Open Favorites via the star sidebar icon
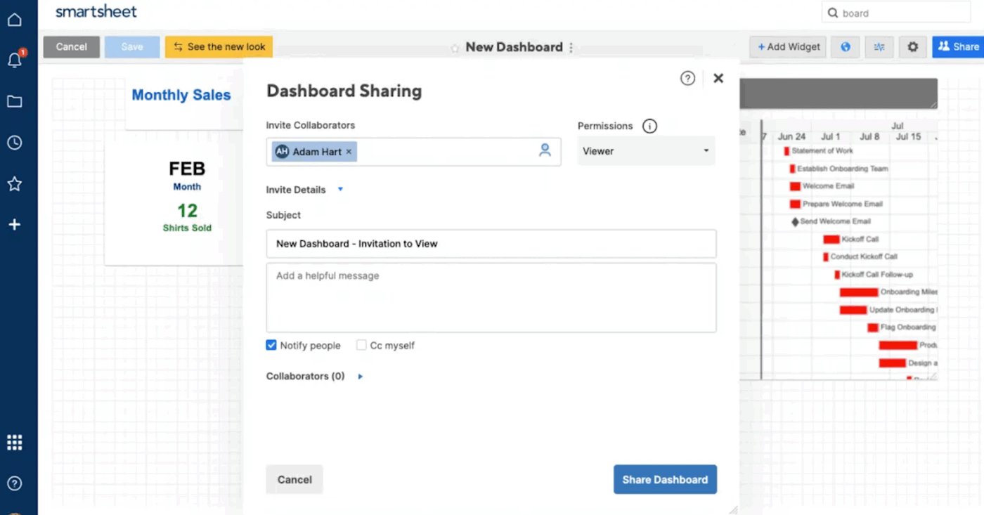 tap(15, 183)
